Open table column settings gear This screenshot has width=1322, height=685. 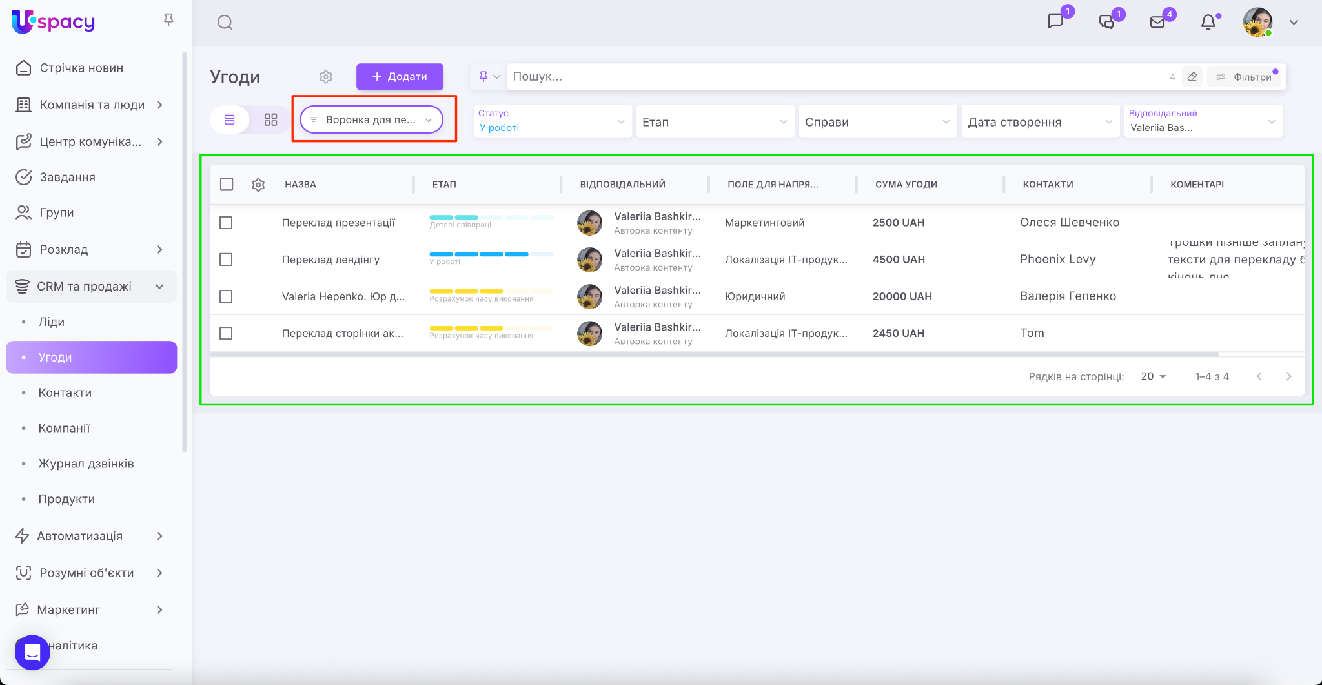click(258, 185)
